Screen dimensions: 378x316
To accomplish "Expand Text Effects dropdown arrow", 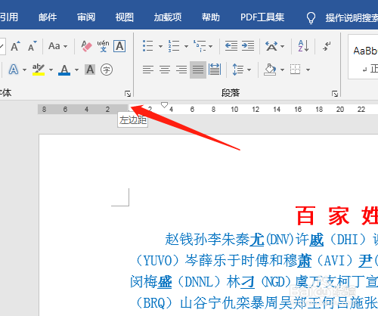I will 24,70.
